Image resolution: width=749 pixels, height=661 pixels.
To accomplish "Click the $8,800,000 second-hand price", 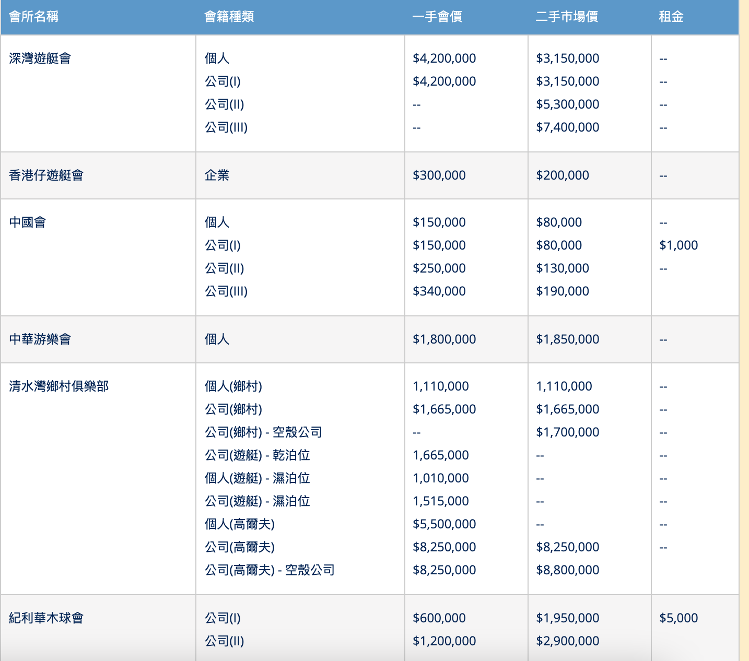I will click(x=567, y=570).
